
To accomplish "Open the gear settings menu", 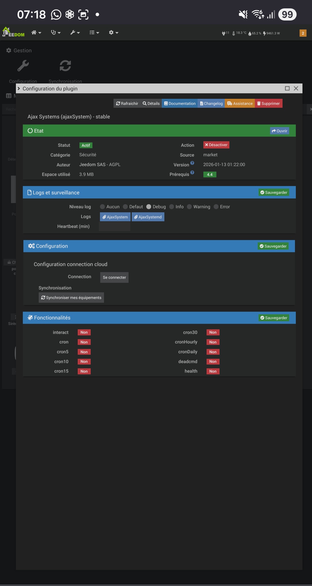I will (x=114, y=33).
